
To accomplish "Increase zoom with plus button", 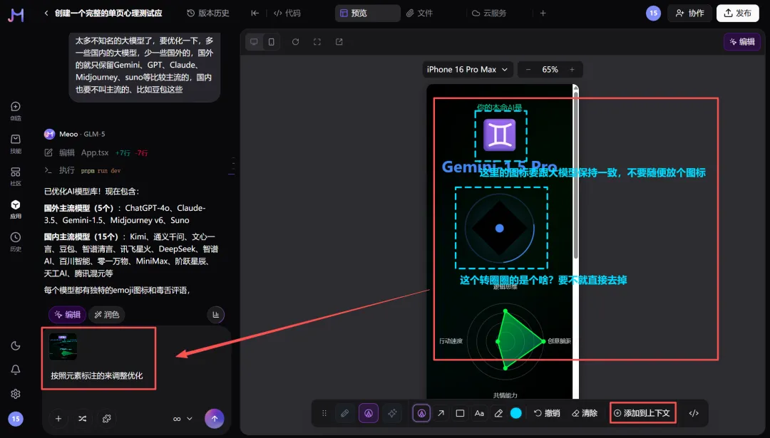I will pyautogui.click(x=572, y=70).
